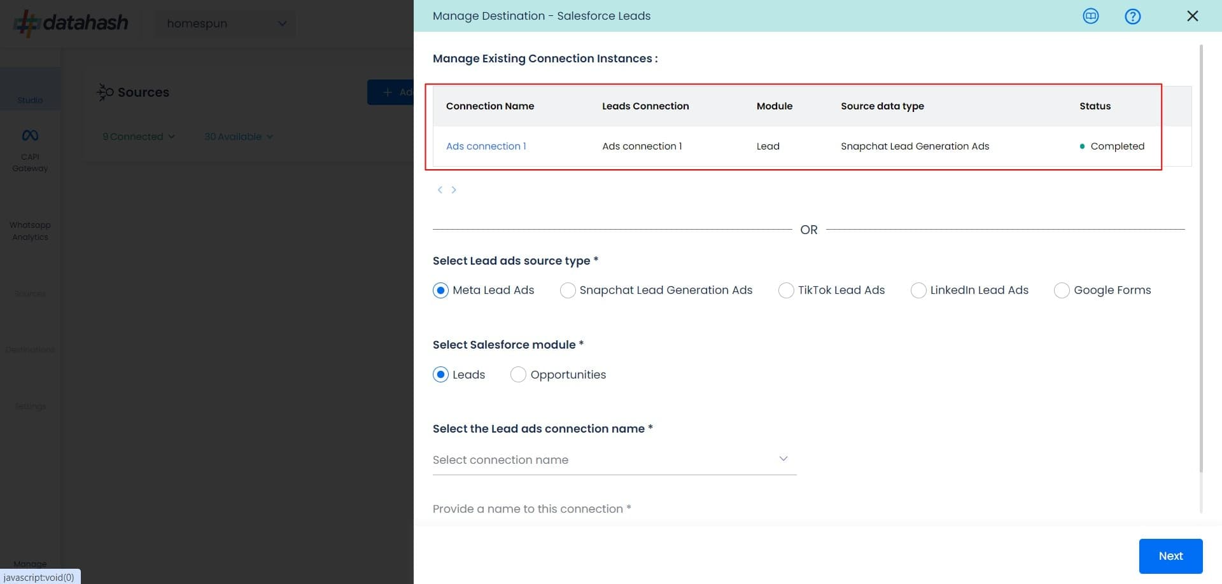Click the Completed status cell
Image resolution: width=1222 pixels, height=584 pixels.
click(1112, 146)
